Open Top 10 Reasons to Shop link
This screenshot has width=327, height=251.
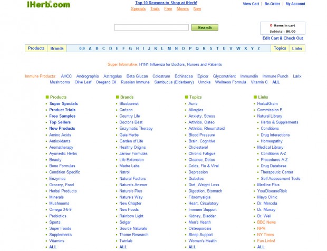[166, 3]
